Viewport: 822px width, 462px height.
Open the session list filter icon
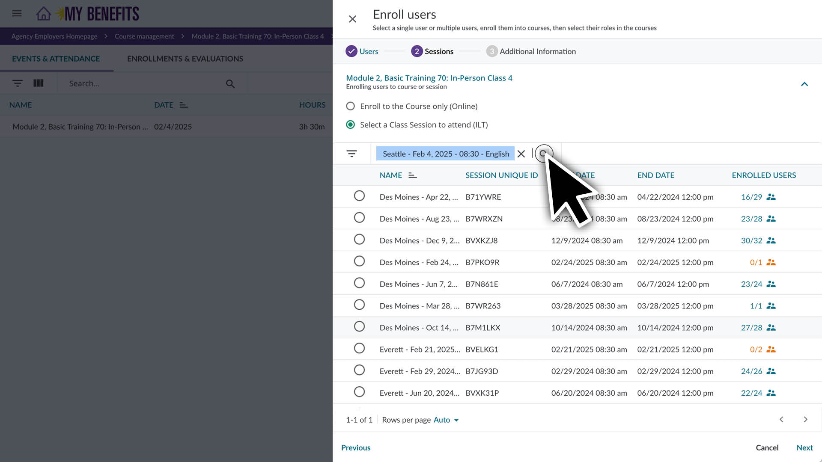coord(351,154)
